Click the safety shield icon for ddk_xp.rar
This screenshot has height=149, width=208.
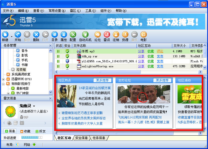(67, 56)
